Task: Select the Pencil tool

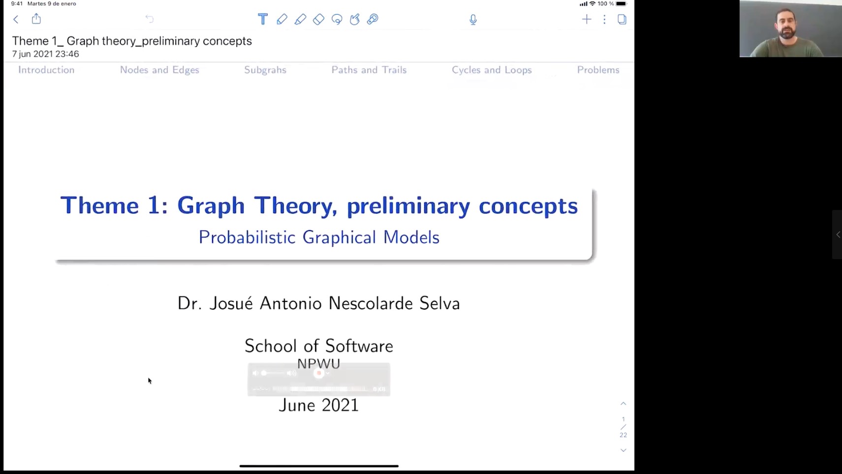Action: pyautogui.click(x=282, y=19)
